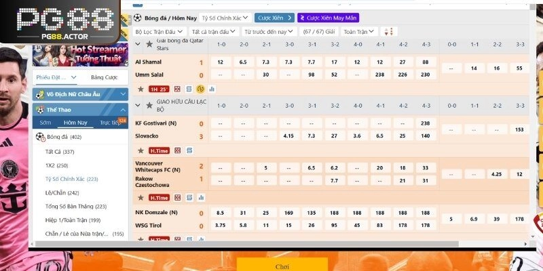Favorite the KF Gostivari match star

[141, 150]
